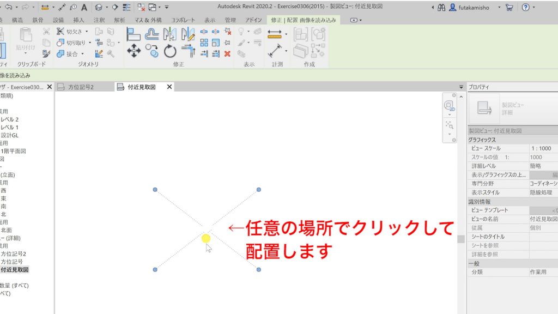Open the Default 3D View from Quick Access Toolbar
558x314 pixels.
(99, 7)
